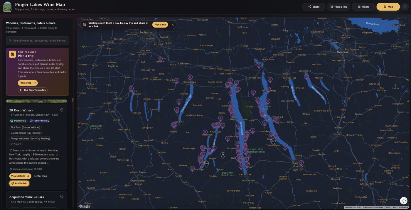Click the Rochester city label on map

tap(146, 32)
